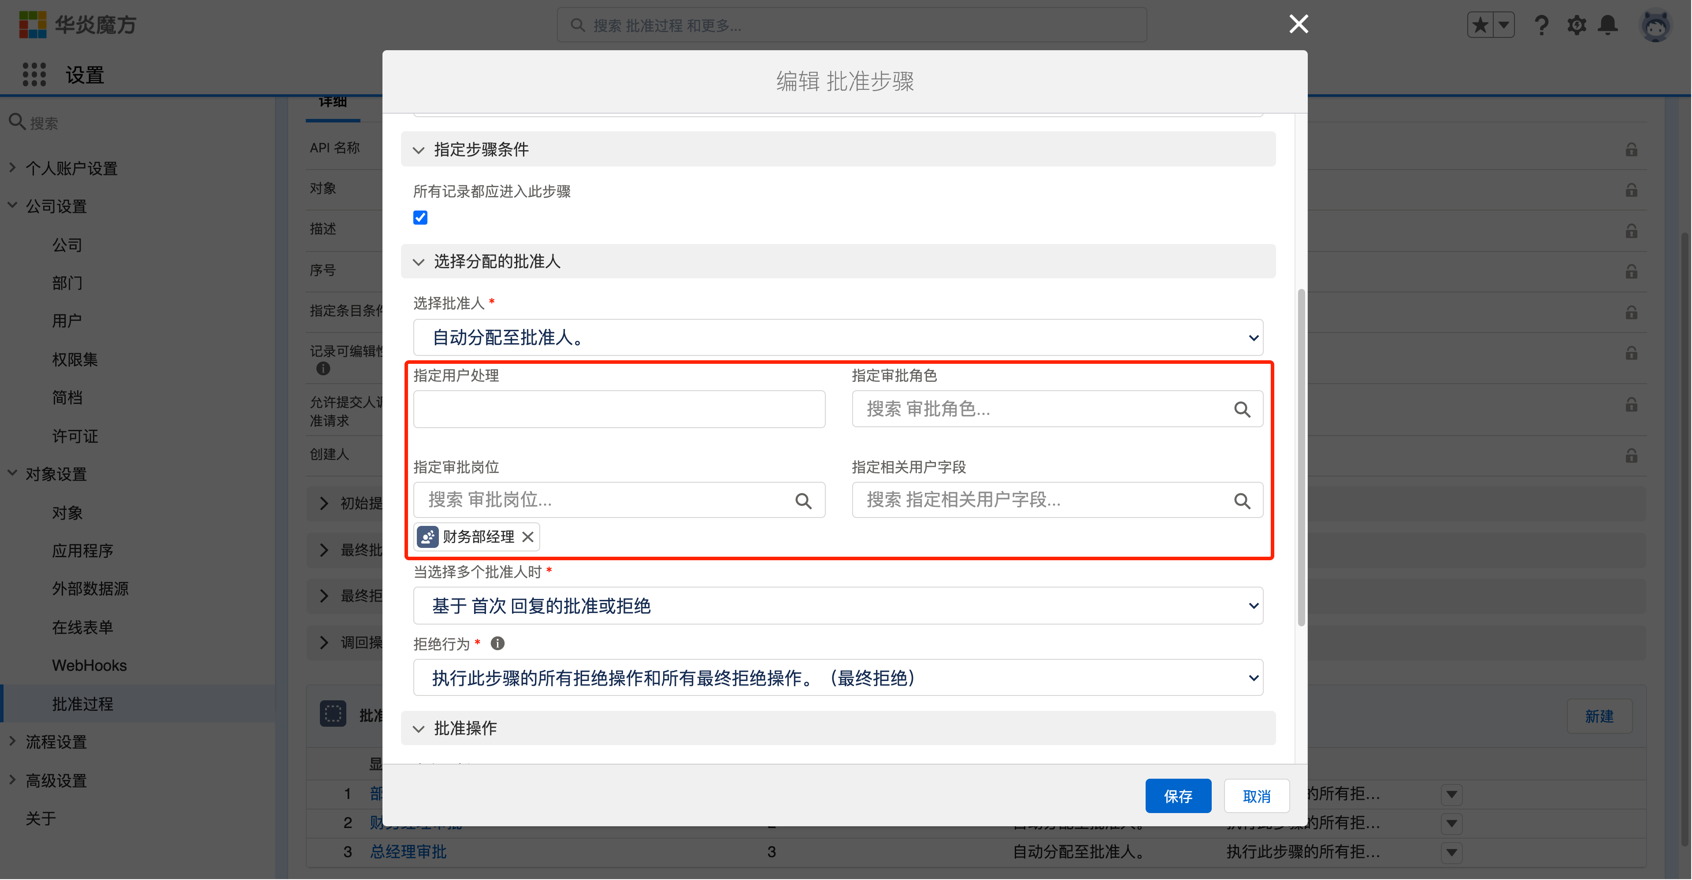
Task: Open the favorites list dropdown arrow
Action: tap(1503, 26)
